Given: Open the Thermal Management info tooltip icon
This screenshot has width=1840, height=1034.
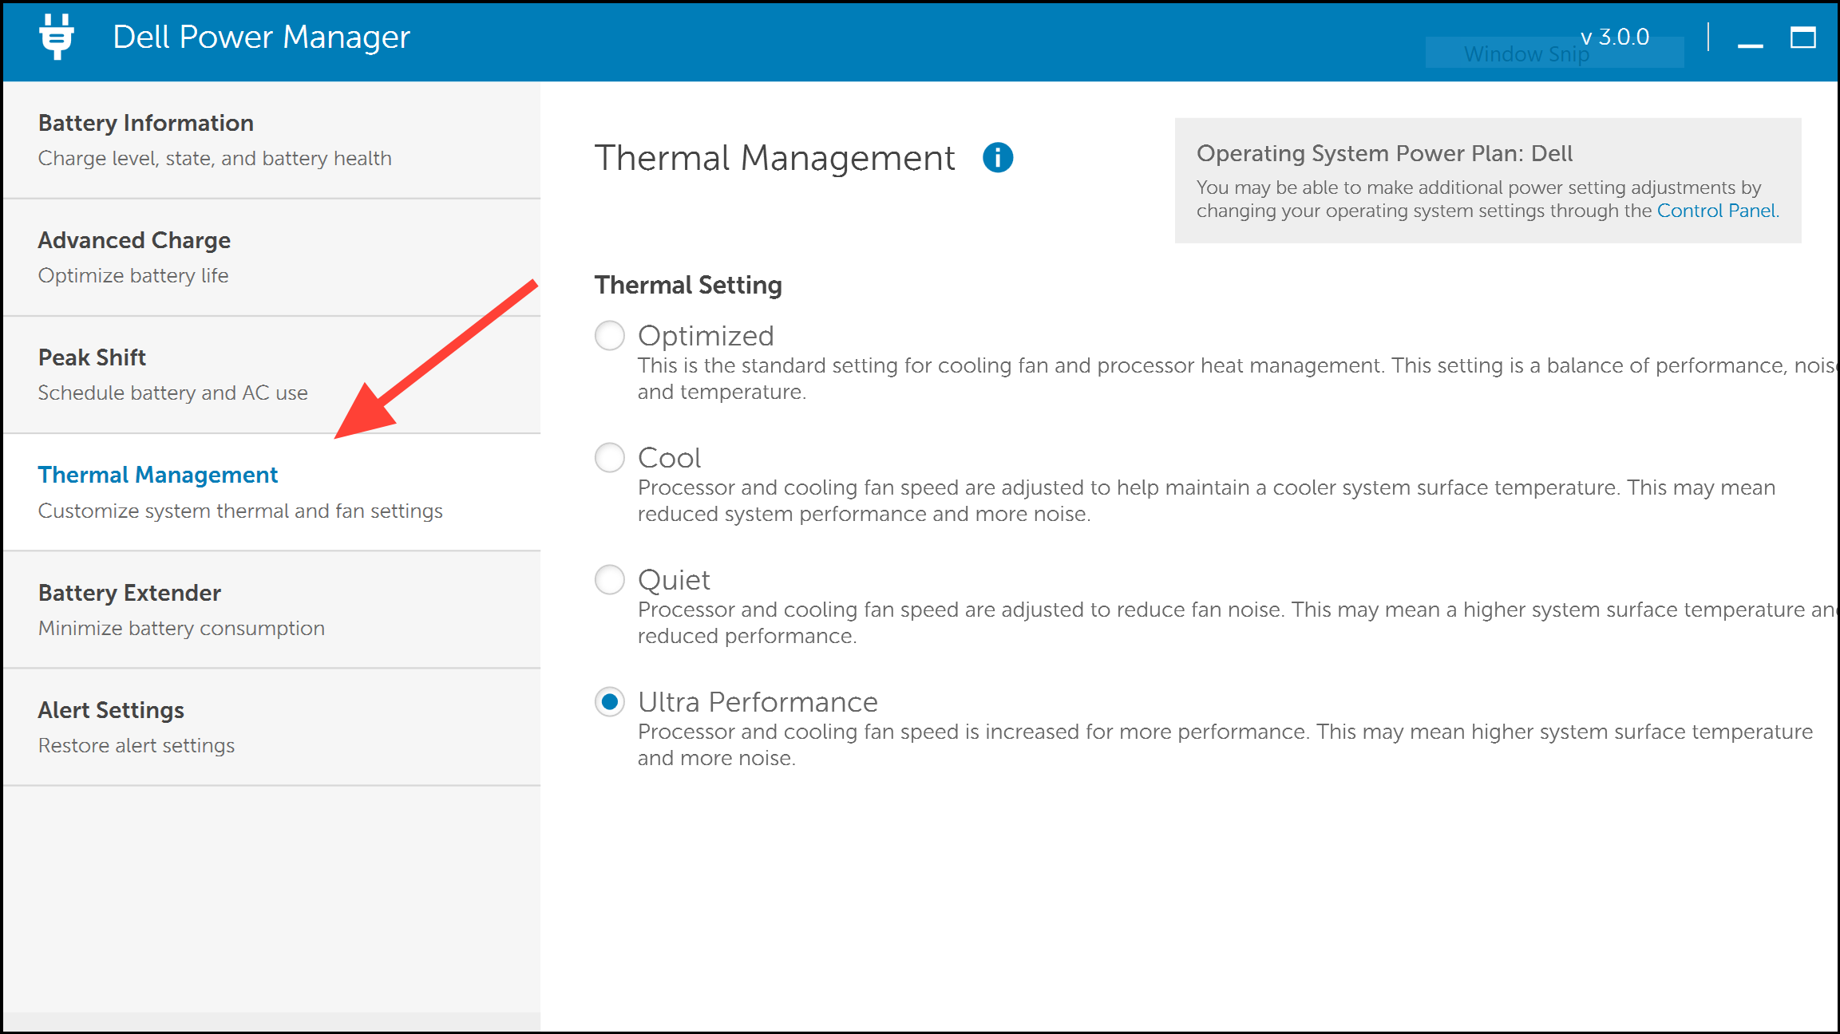Looking at the screenshot, I should pos(999,158).
